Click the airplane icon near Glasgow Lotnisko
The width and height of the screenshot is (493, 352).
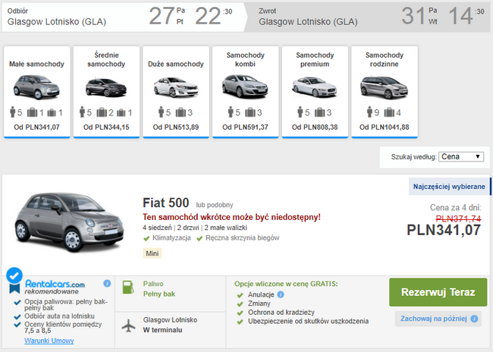click(129, 325)
